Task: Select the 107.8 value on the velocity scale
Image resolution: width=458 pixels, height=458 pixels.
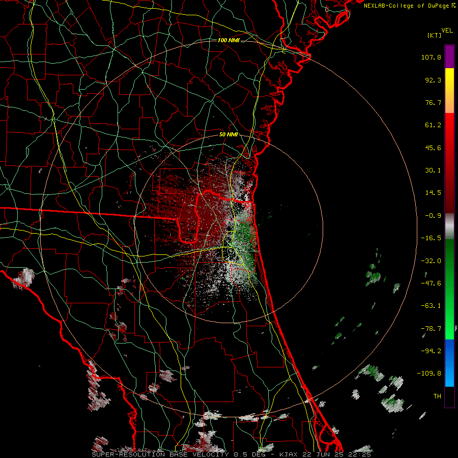Action: [x=431, y=57]
